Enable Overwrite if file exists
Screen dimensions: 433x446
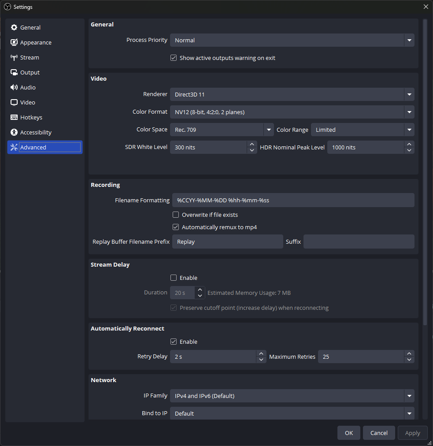click(x=176, y=215)
